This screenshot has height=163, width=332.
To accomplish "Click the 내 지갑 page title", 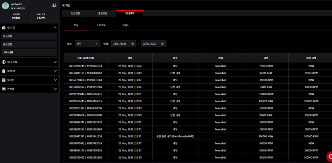I will [x=66, y=5].
